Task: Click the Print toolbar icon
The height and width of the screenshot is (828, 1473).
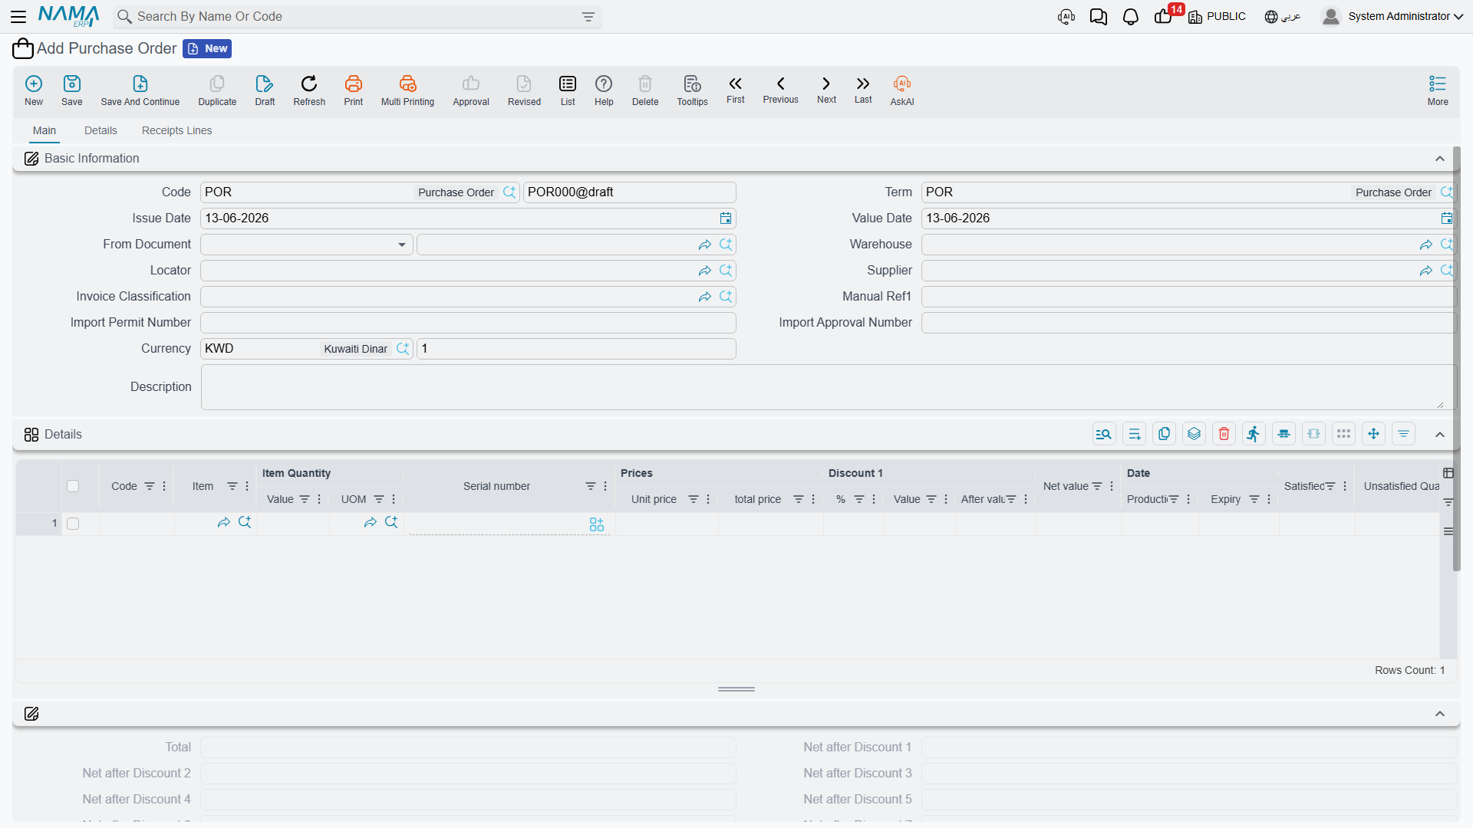Action: (x=354, y=90)
